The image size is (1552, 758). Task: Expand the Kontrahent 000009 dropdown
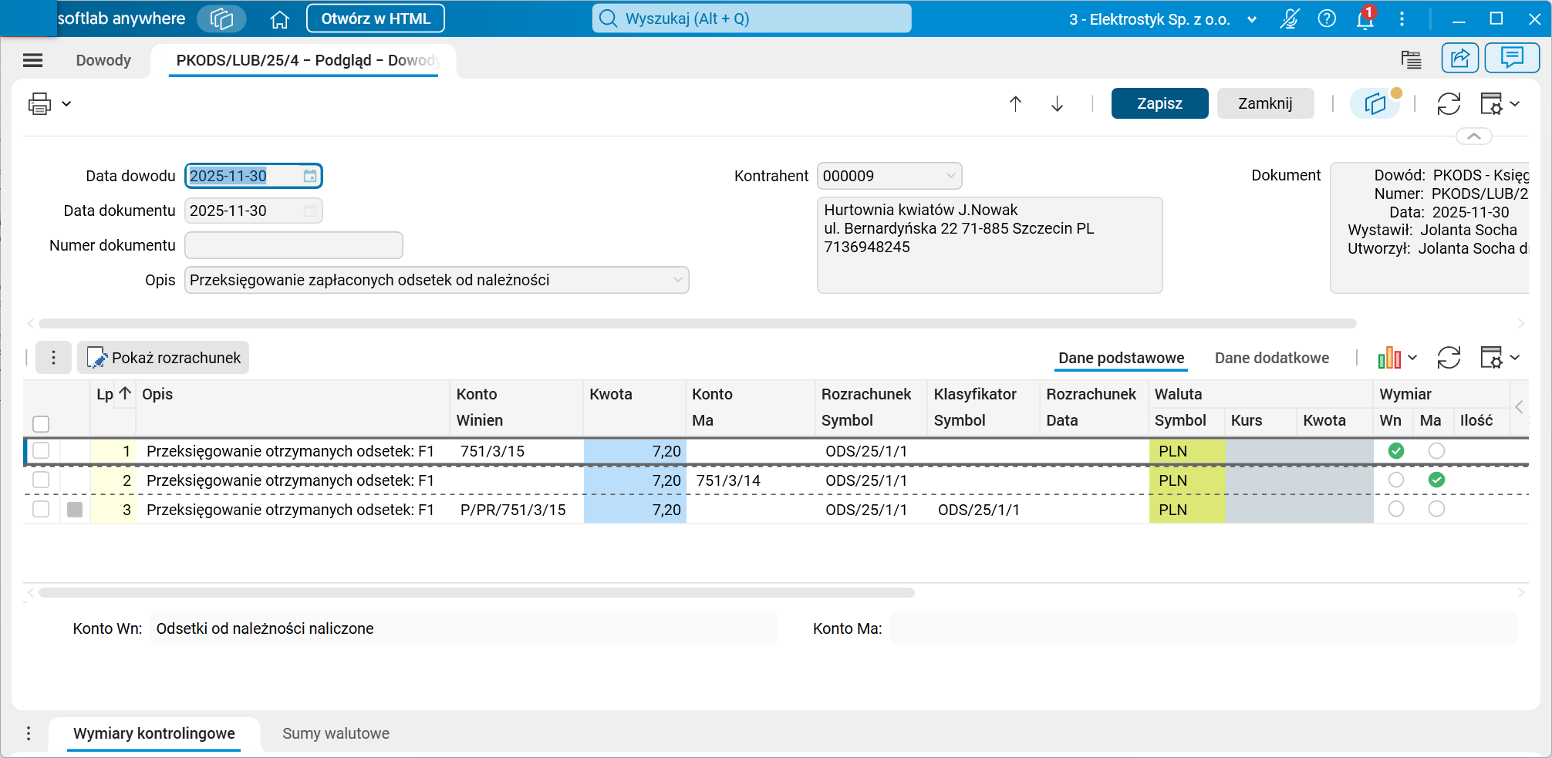950,176
